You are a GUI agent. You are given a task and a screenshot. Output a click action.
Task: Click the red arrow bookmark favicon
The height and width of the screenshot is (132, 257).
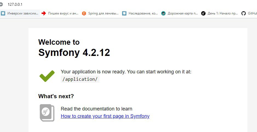[44, 13]
